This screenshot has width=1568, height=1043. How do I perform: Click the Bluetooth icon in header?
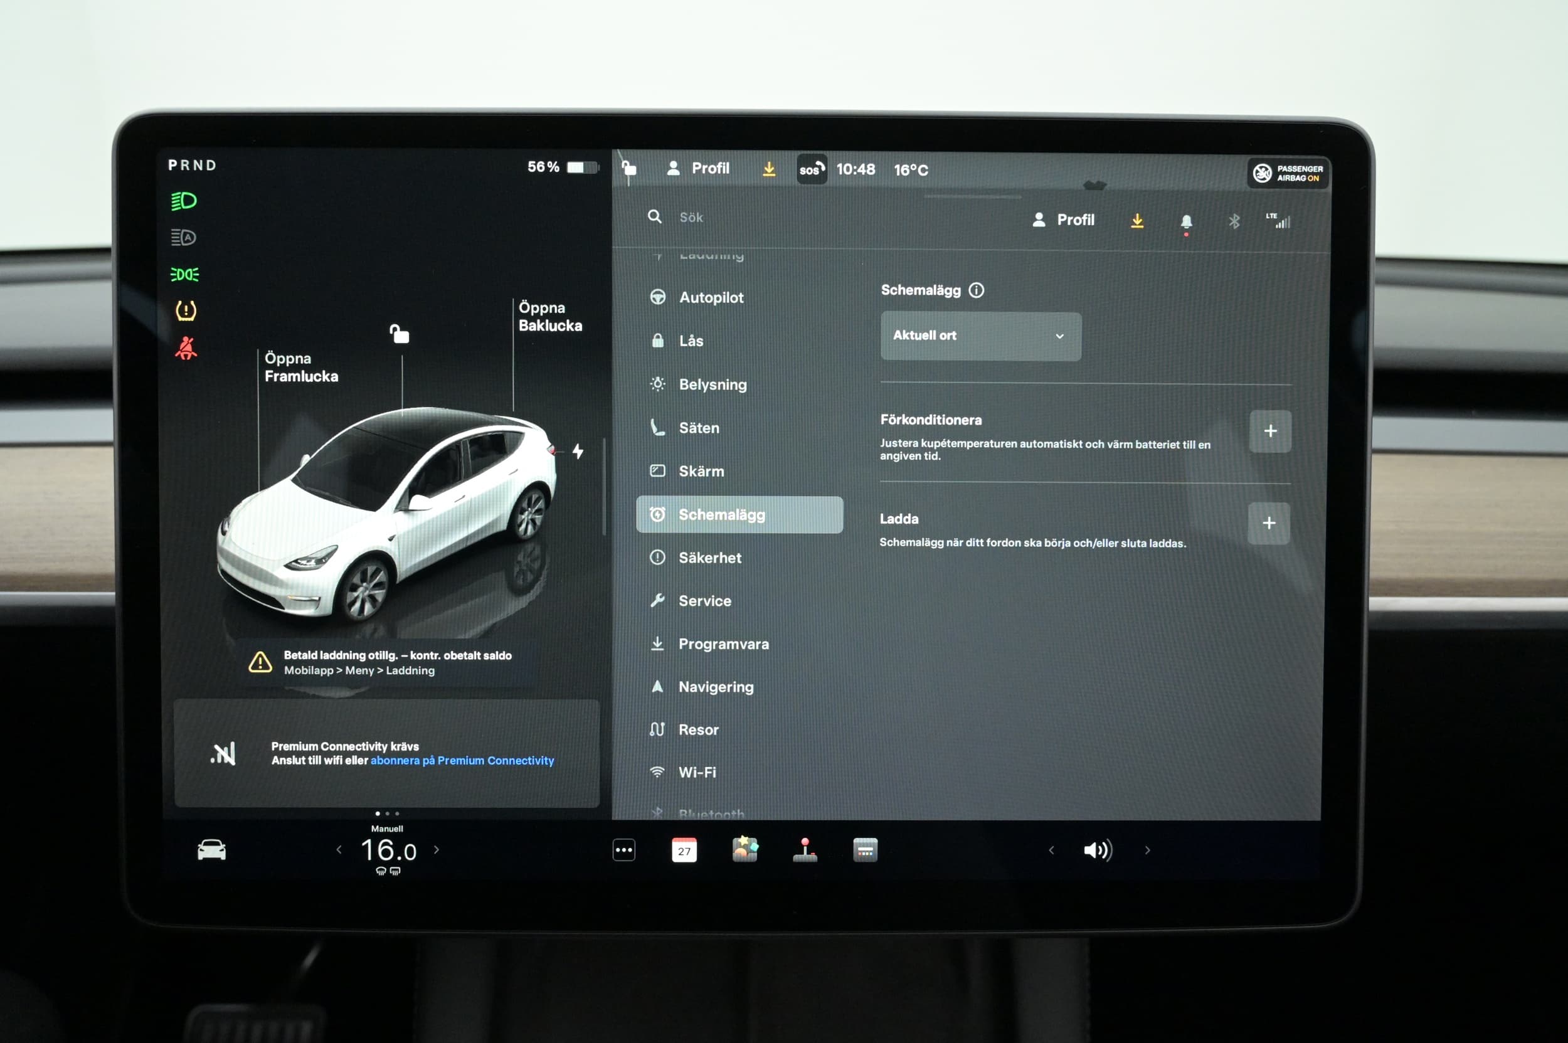(1234, 221)
